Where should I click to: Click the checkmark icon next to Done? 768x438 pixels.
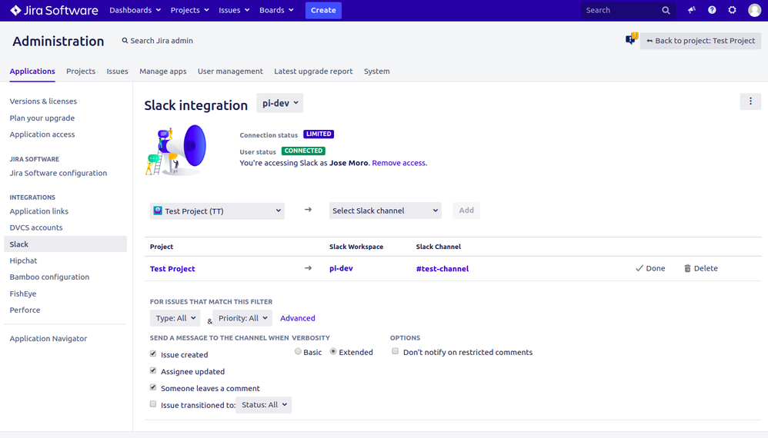tap(639, 268)
